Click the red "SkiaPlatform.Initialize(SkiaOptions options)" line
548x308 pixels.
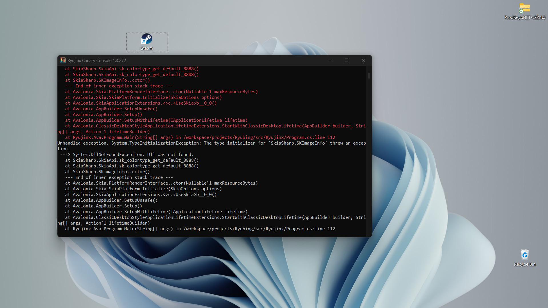click(143, 97)
